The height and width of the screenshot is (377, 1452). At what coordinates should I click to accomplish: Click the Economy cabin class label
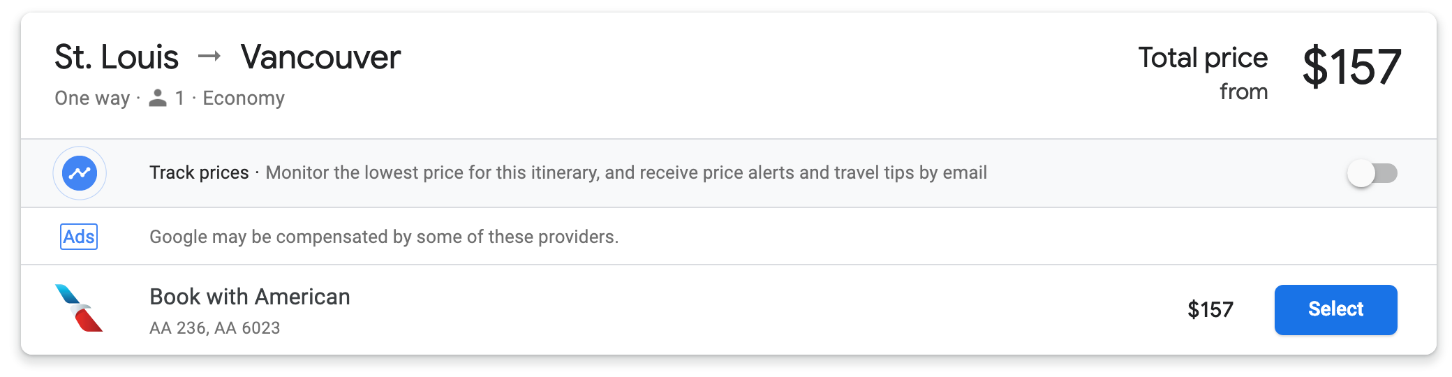(x=244, y=98)
